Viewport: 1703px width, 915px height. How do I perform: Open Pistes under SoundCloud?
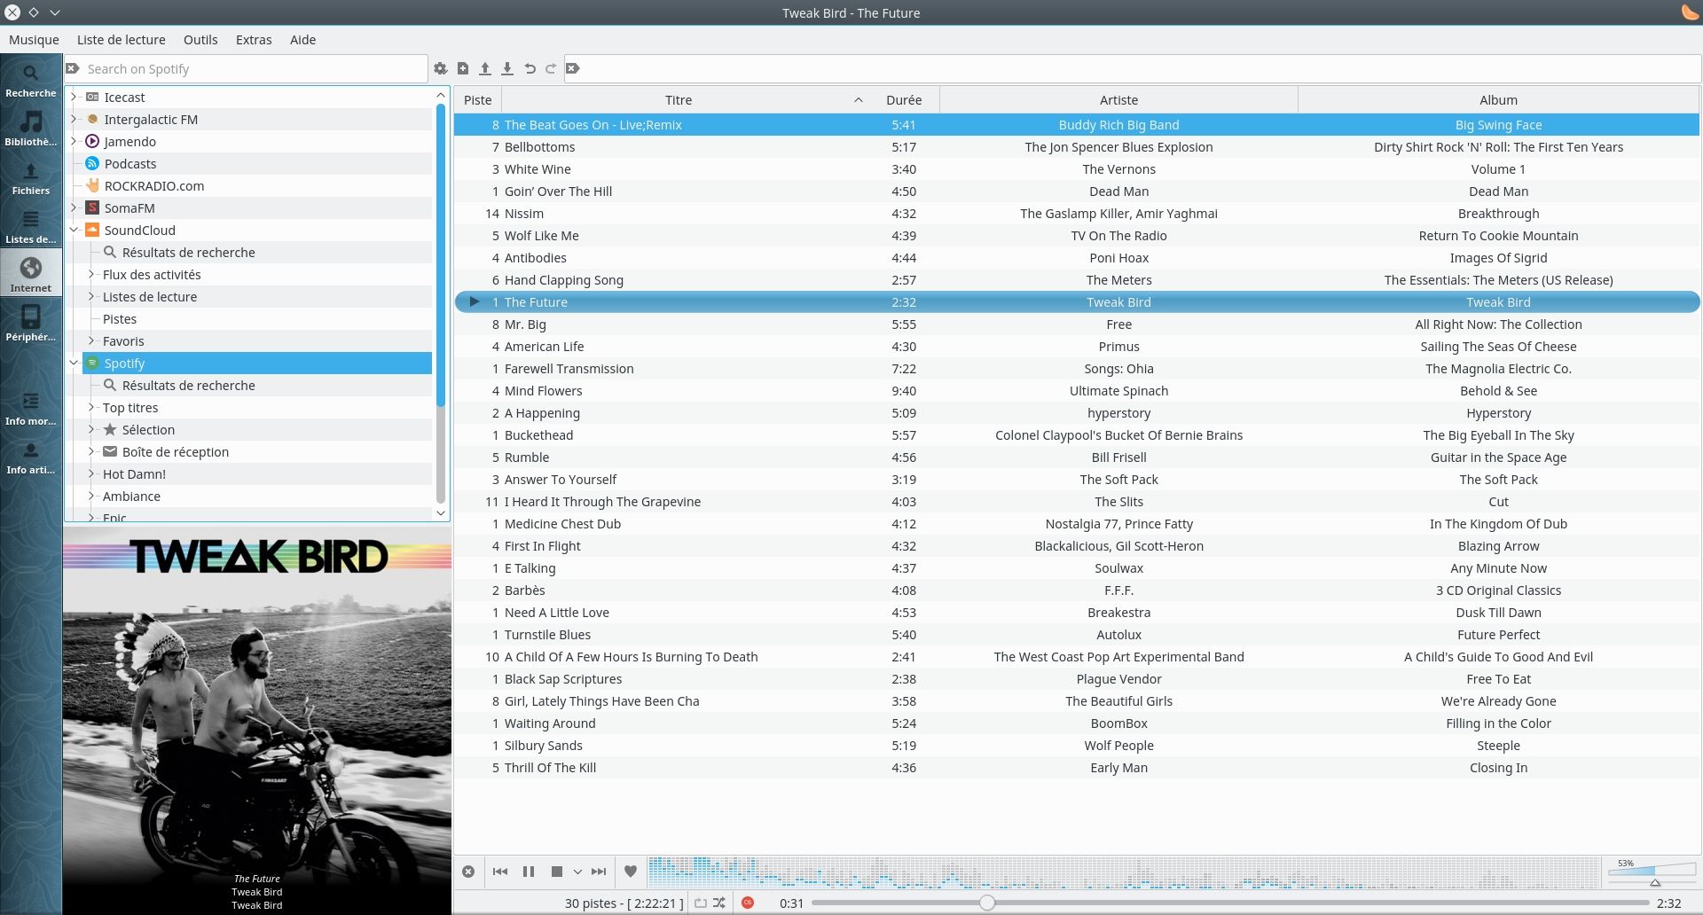pyautogui.click(x=120, y=318)
